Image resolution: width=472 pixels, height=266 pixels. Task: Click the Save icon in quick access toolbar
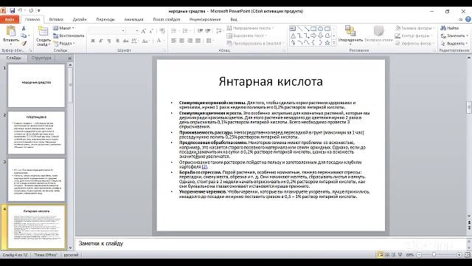click(13, 11)
